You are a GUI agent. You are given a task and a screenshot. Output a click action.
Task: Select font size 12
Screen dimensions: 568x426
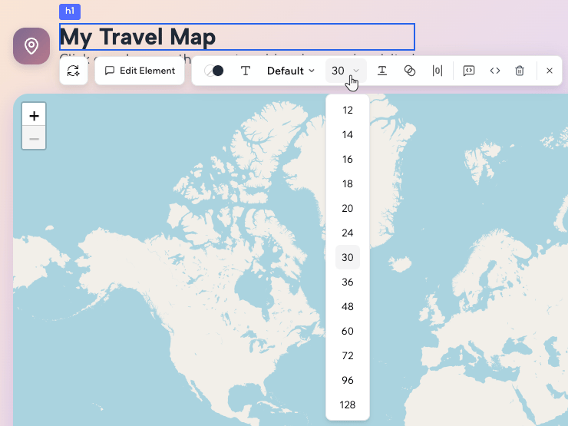[348, 110]
